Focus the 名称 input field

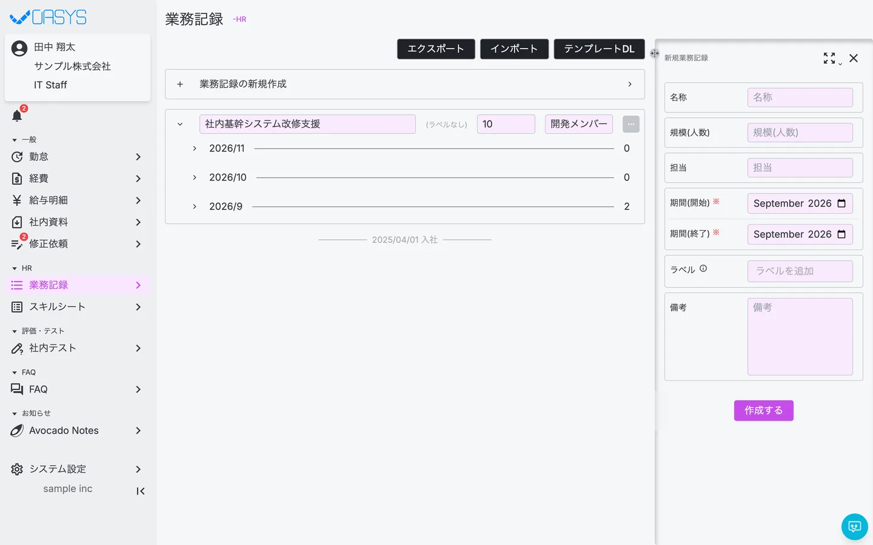800,97
